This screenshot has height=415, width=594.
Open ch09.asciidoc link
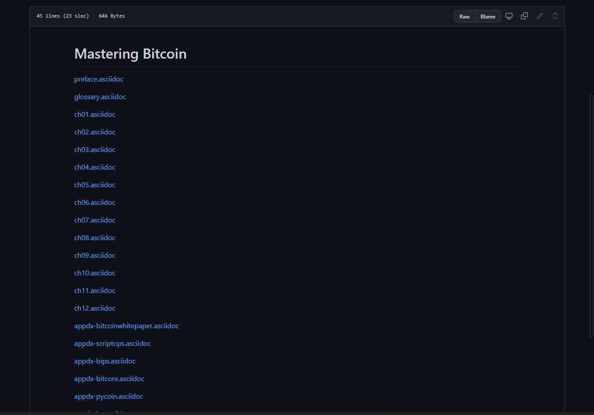tap(95, 256)
